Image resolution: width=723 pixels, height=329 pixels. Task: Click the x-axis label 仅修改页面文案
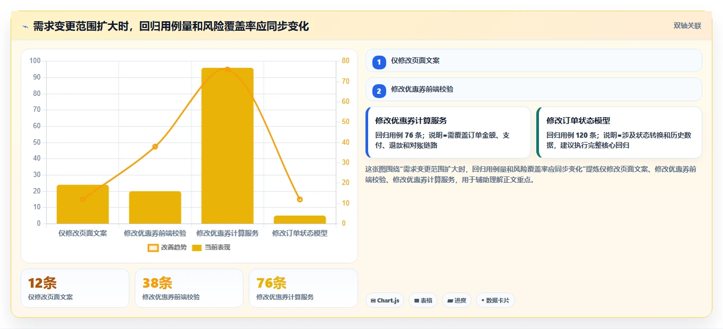pyautogui.click(x=82, y=233)
